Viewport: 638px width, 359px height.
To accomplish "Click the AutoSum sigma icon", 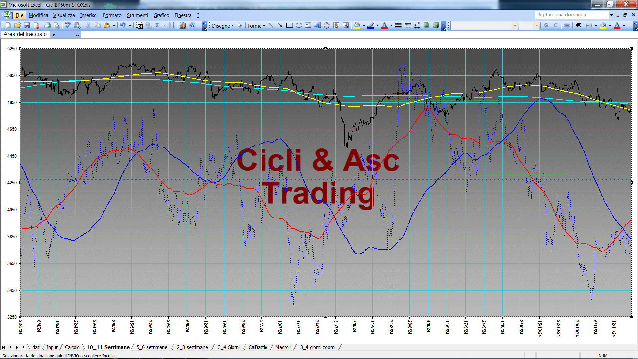I will tap(158, 25).
